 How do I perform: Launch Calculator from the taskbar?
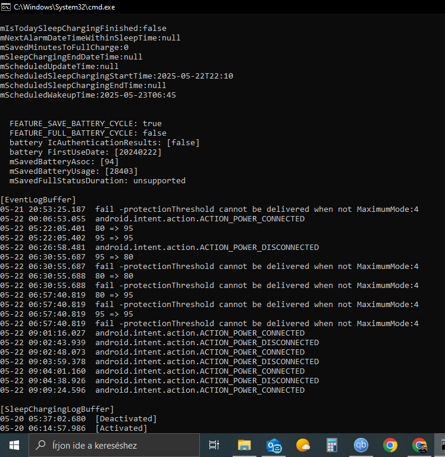332,445
